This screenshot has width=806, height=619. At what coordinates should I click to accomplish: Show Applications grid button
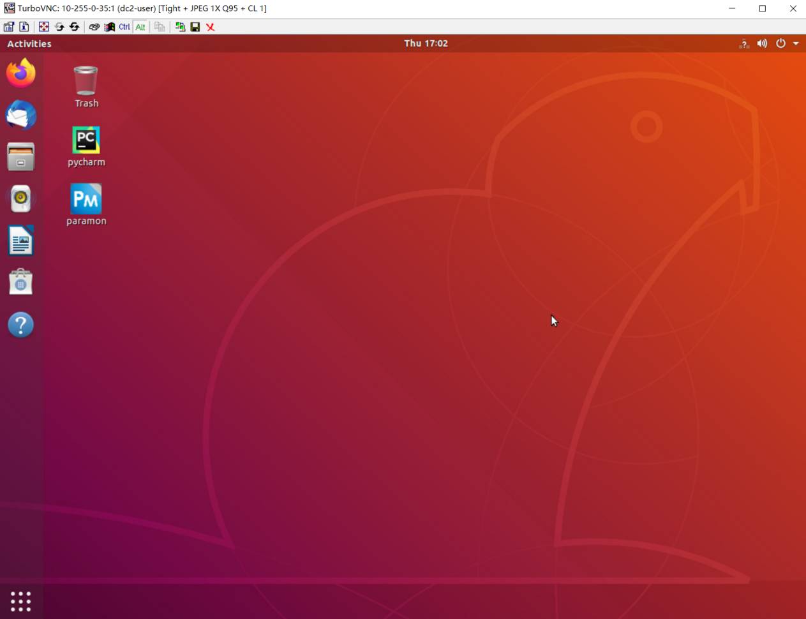(21, 601)
